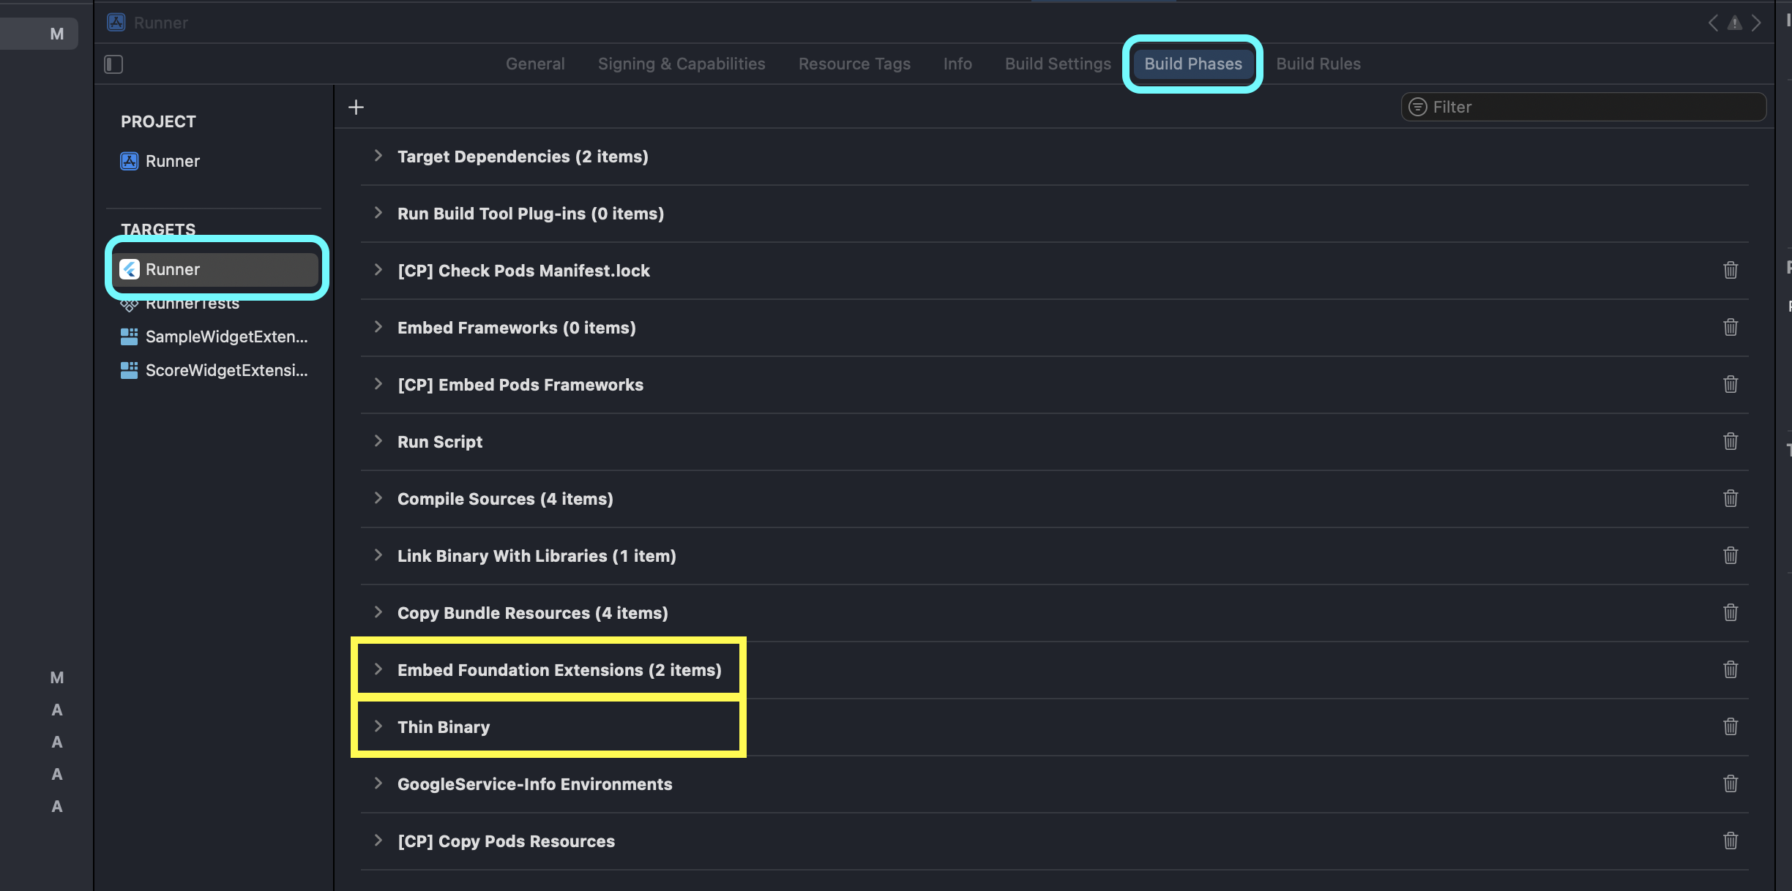Expand Check Pods Manifest.lock section
The height and width of the screenshot is (891, 1792).
pyautogui.click(x=378, y=269)
